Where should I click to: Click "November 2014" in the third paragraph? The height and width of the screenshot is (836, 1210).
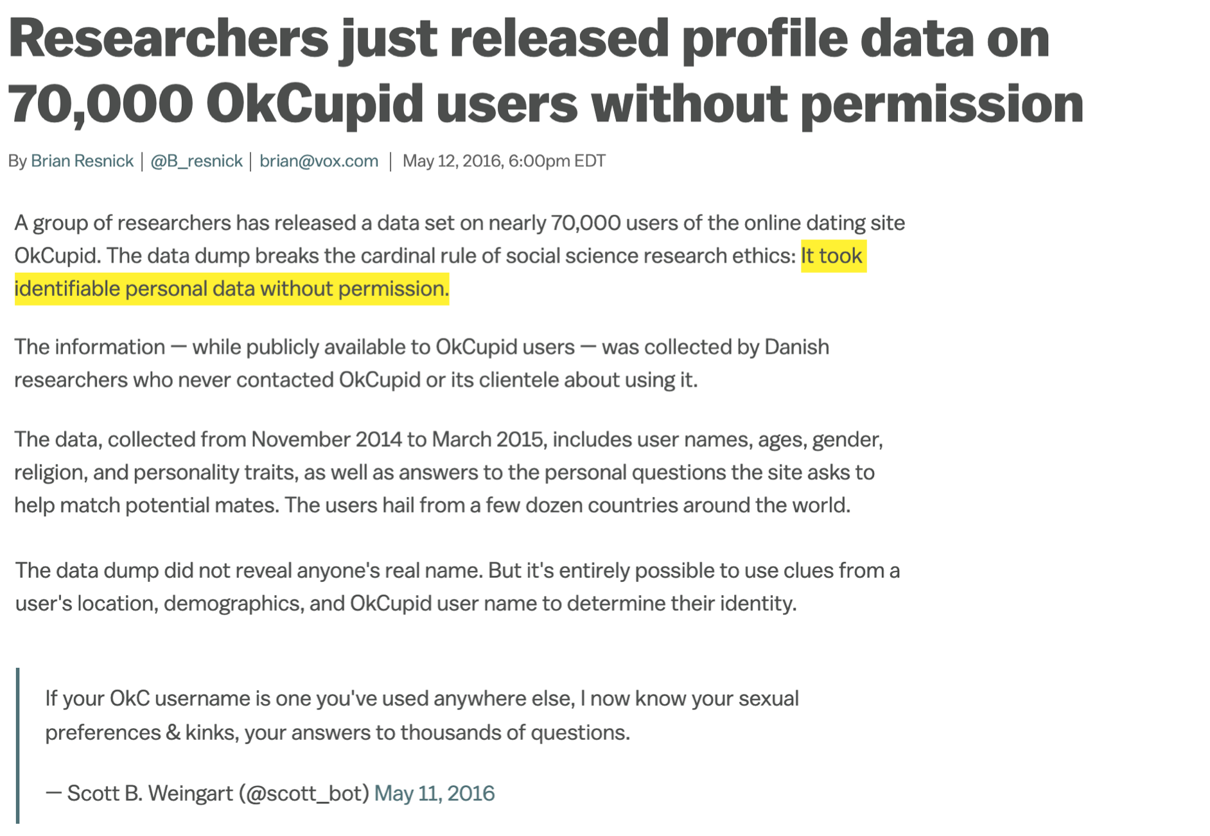point(326,439)
